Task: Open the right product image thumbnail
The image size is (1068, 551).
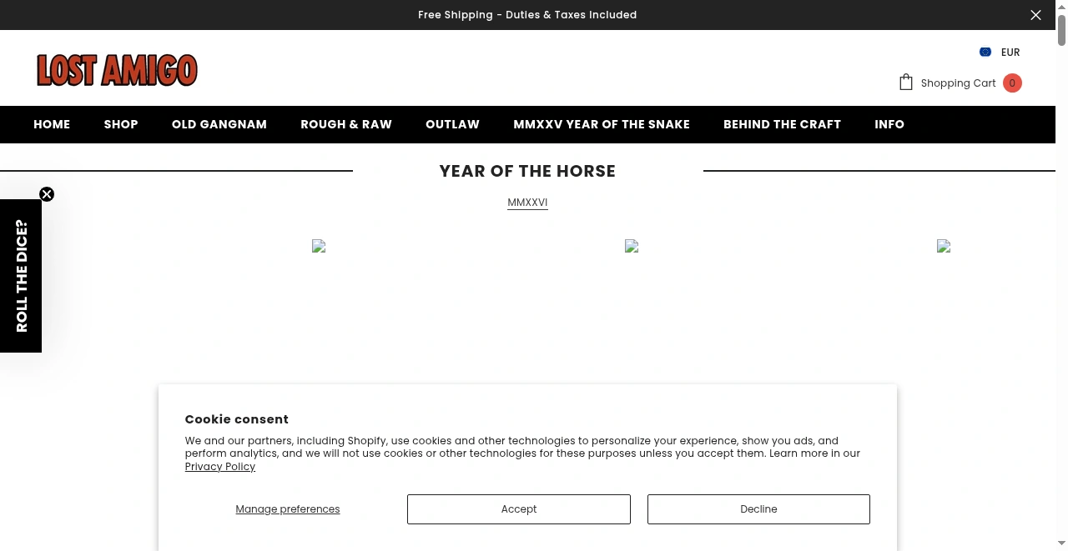Action: [944, 246]
